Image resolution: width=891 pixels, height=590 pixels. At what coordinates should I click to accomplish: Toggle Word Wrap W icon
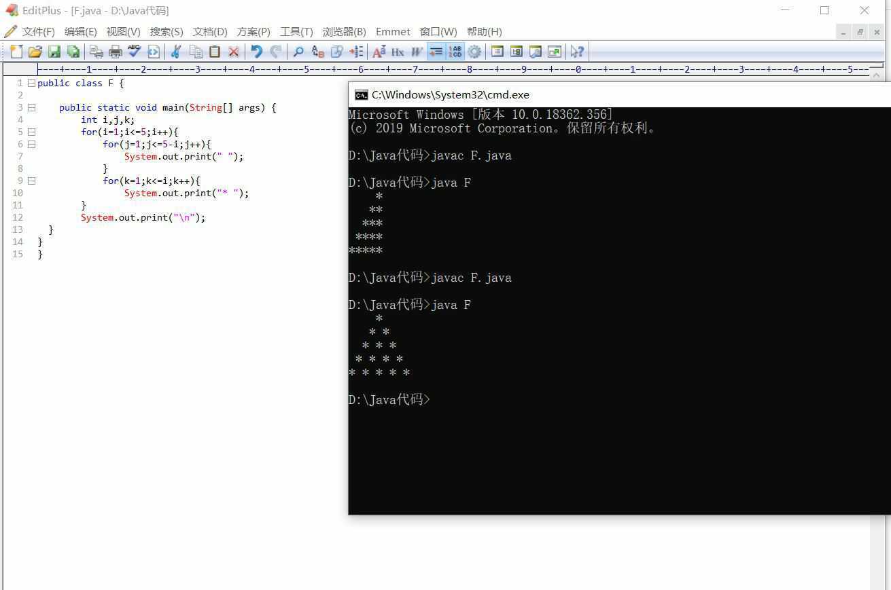pos(417,52)
